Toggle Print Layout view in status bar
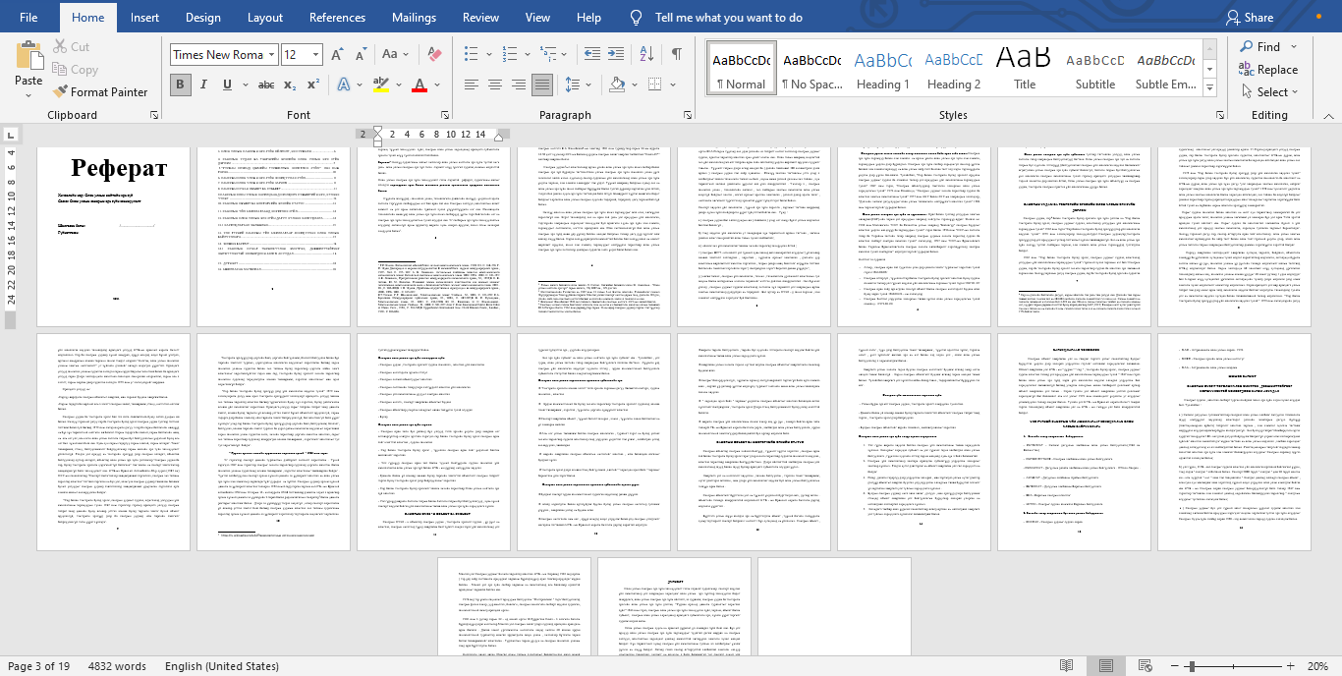Viewport: 1342px width, 676px height. (1106, 666)
